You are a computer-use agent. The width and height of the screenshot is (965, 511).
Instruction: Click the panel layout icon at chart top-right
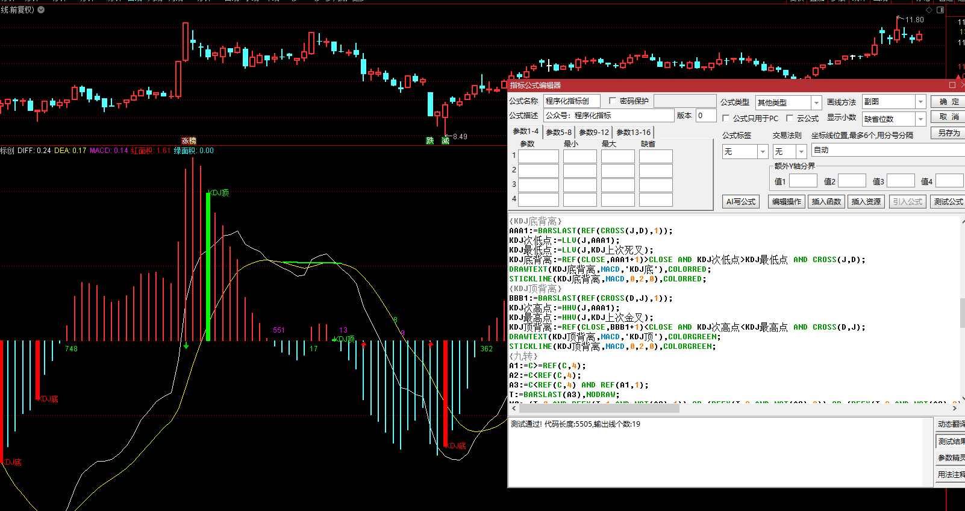tap(940, 10)
